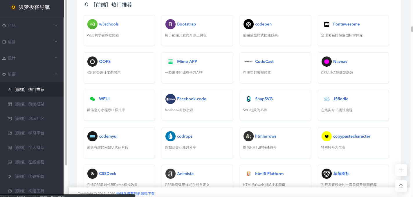Click the 猿梦极客导航 logo in sidebar header
413x197 pixels.
13,8
